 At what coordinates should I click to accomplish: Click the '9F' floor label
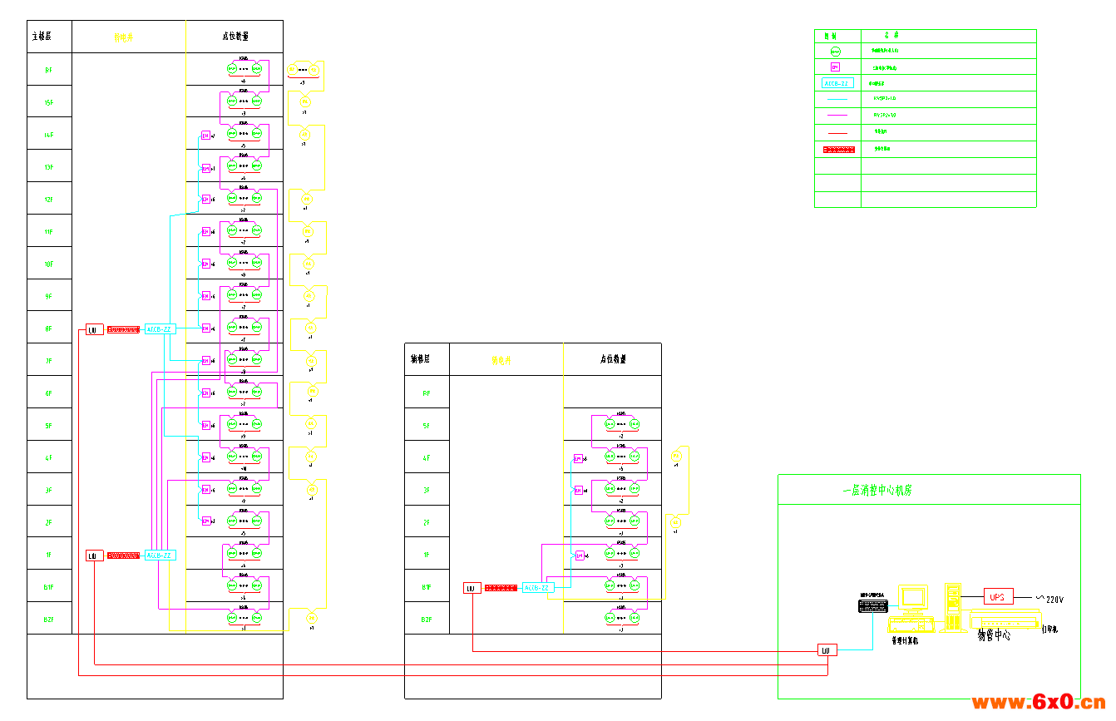tap(49, 297)
